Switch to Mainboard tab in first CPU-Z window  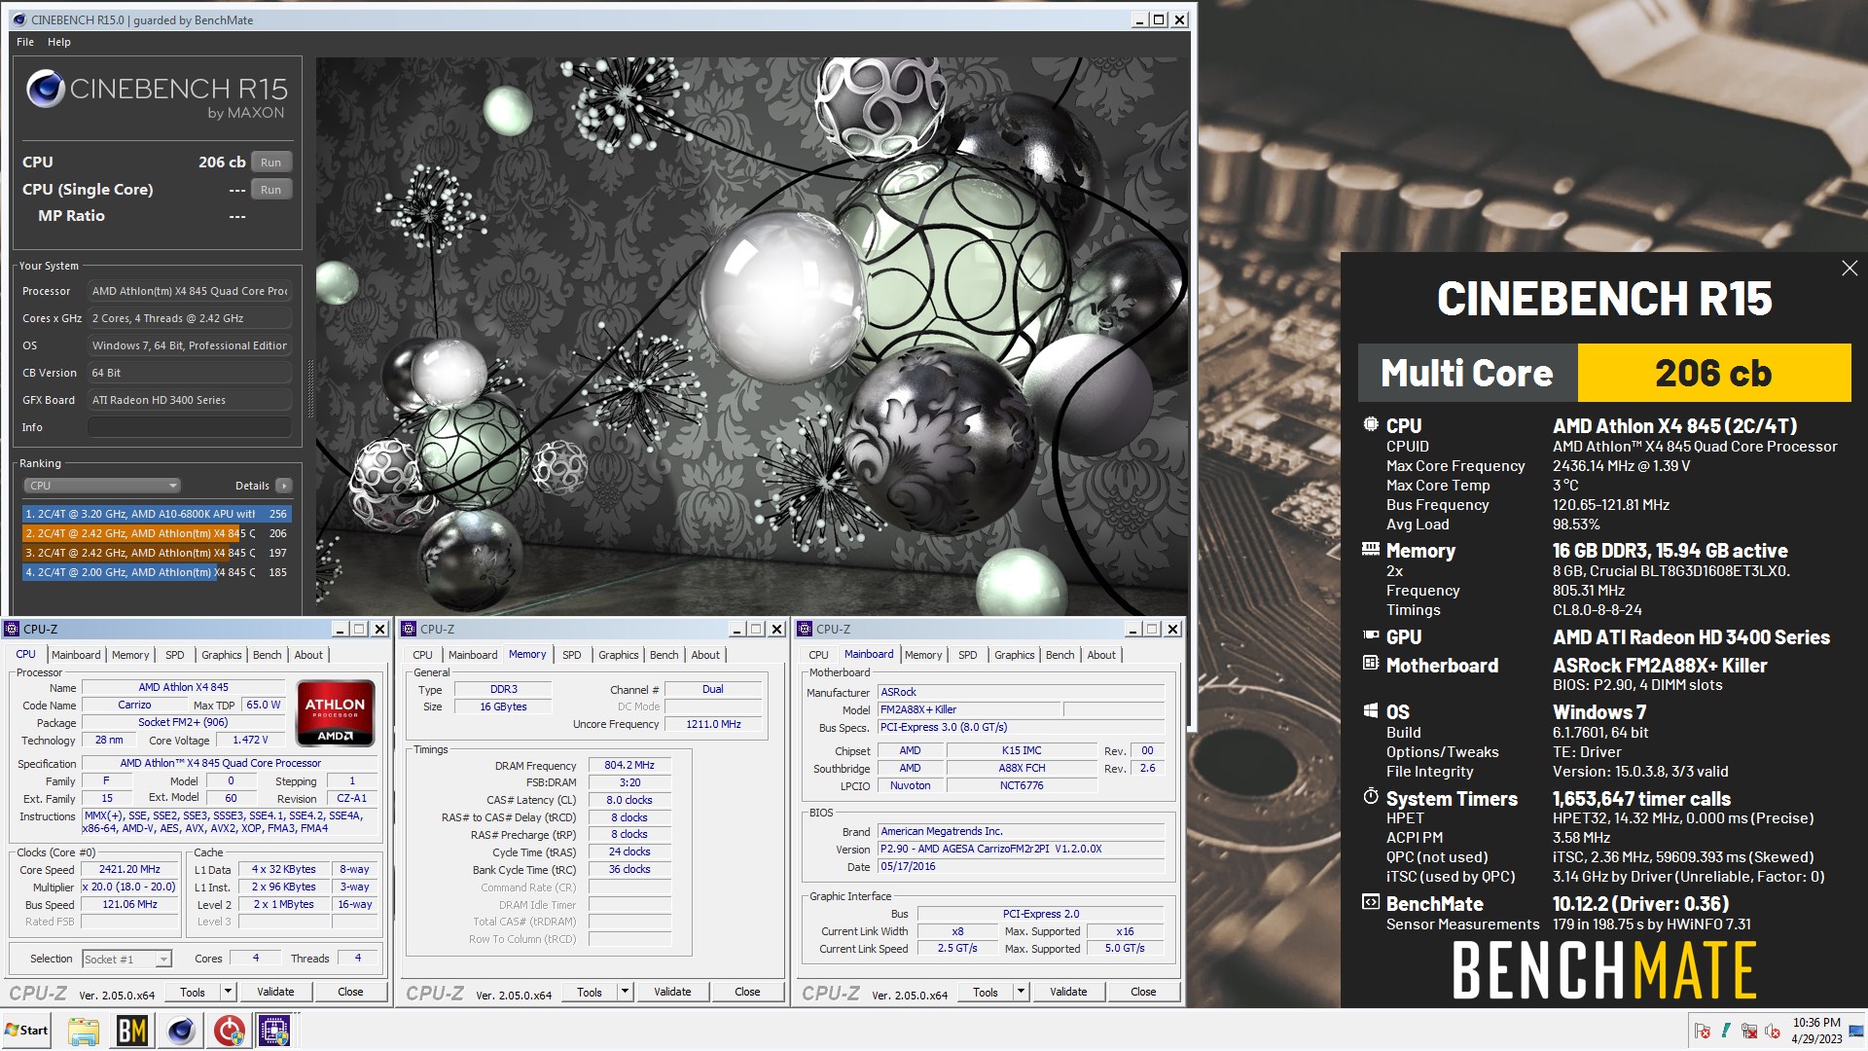[76, 655]
